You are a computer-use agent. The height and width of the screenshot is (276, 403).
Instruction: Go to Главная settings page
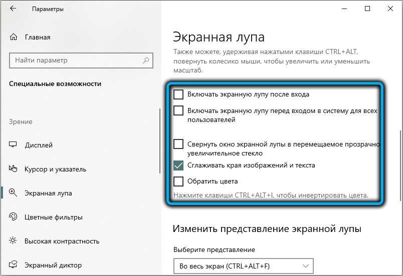click(x=38, y=37)
